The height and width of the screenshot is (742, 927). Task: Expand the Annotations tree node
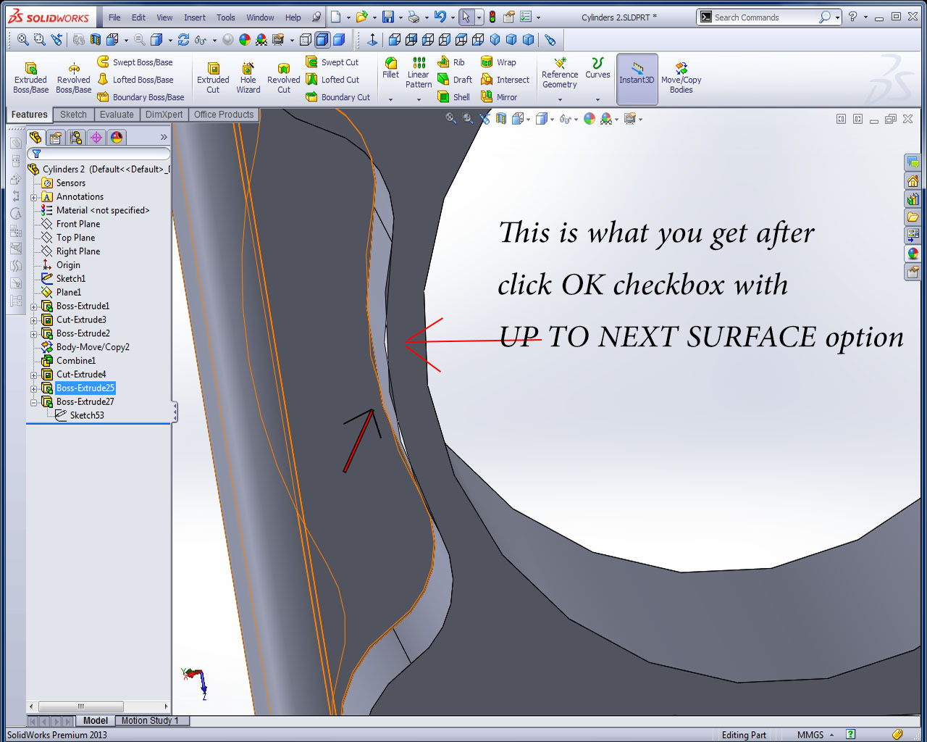pos(33,197)
